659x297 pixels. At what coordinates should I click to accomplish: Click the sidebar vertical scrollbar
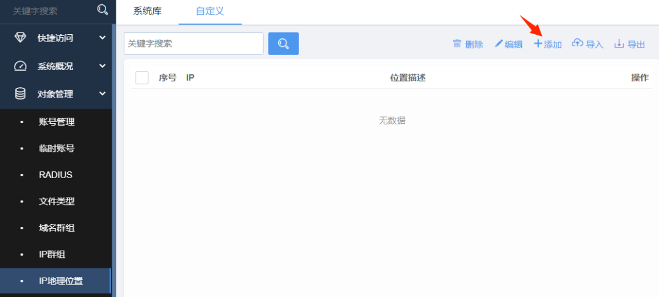(x=113, y=160)
